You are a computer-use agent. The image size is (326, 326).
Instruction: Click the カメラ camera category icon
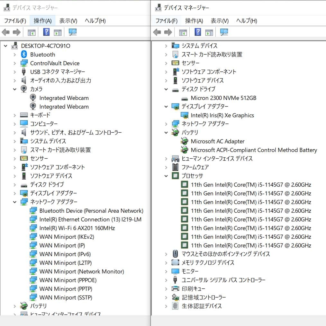point(24,89)
